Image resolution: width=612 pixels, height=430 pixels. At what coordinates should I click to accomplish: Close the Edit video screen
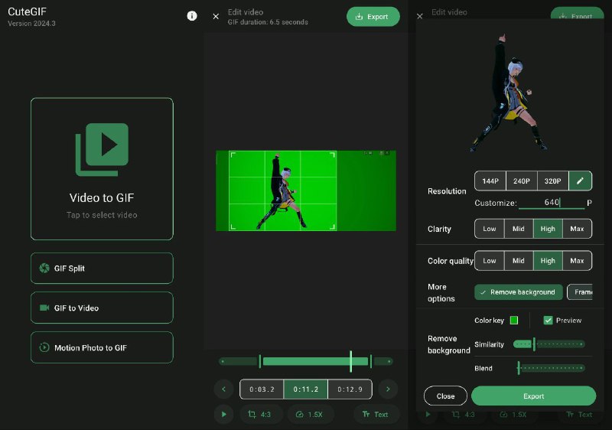[x=216, y=16]
